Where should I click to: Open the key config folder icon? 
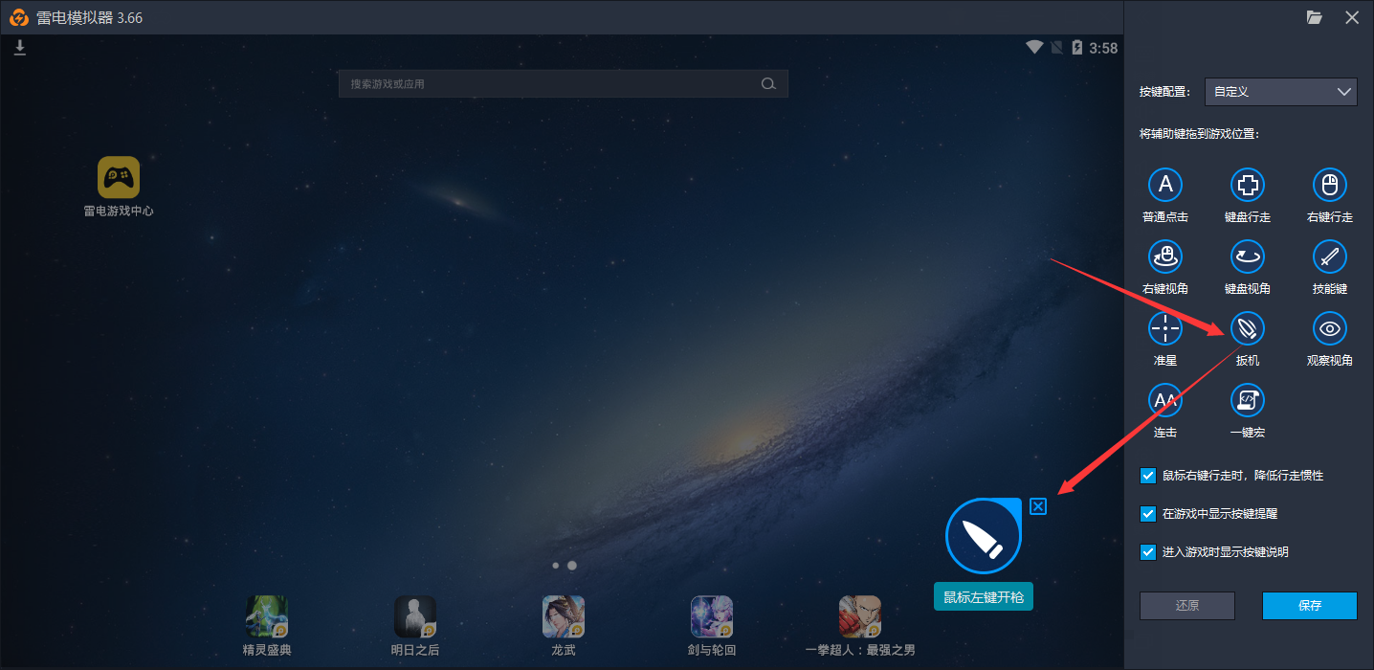tap(1315, 17)
